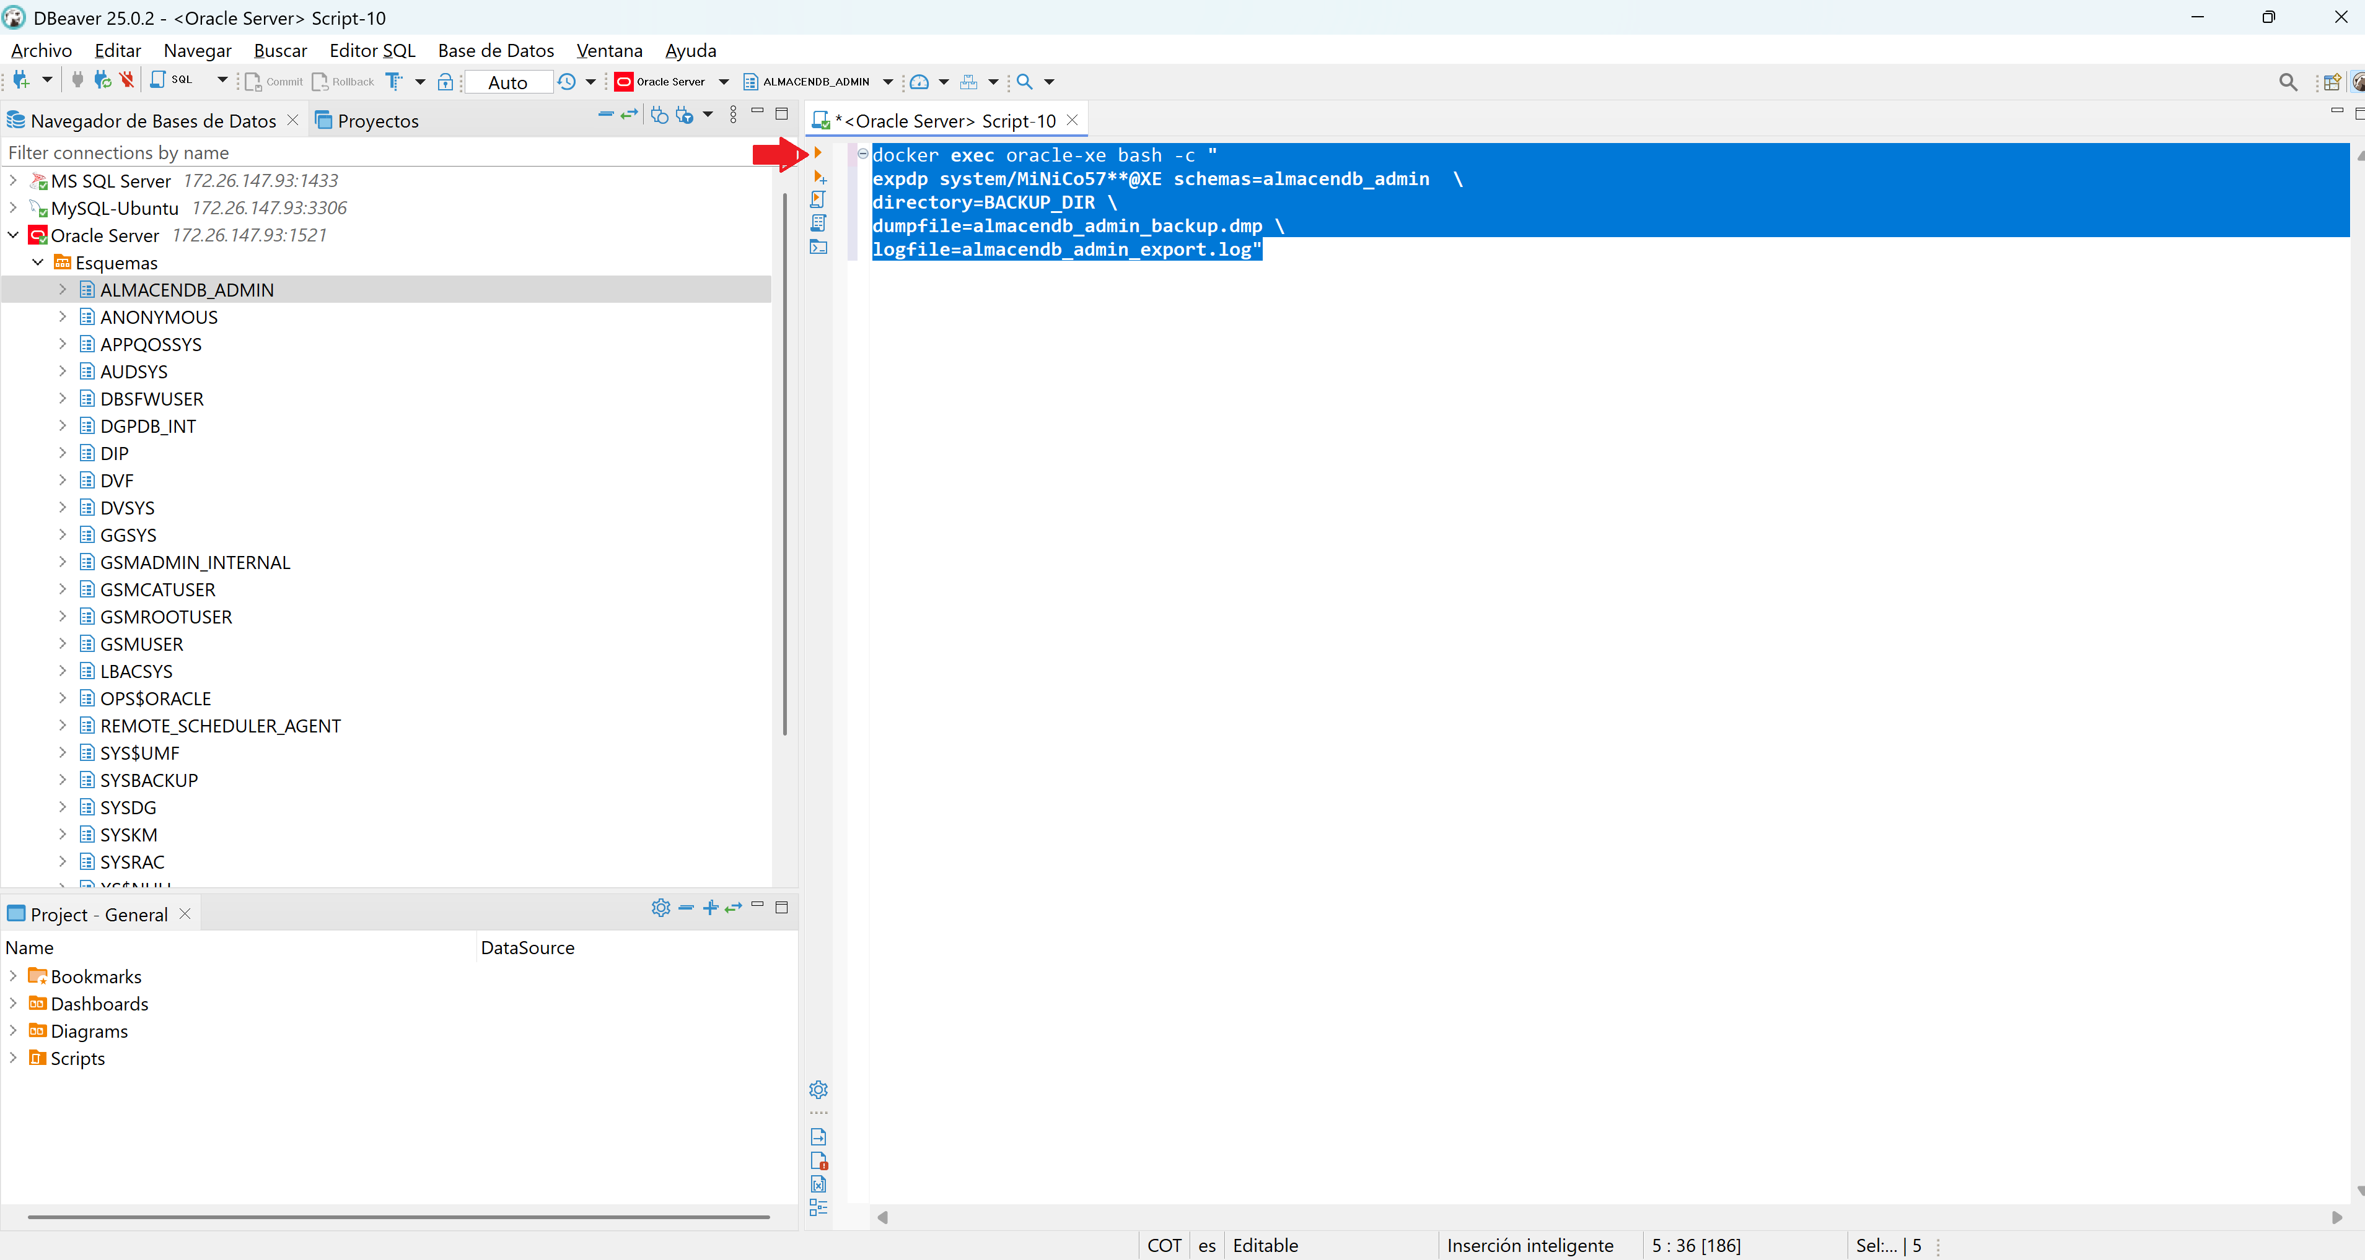Click navigator horizontal scrollbar
Image resolution: width=2365 pixels, height=1260 pixels.
pos(398,1217)
